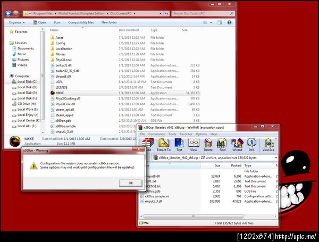319x242 pixels.
Task: Open the Commands menu in WinRAR
Action: pyautogui.click(x=156, y=134)
